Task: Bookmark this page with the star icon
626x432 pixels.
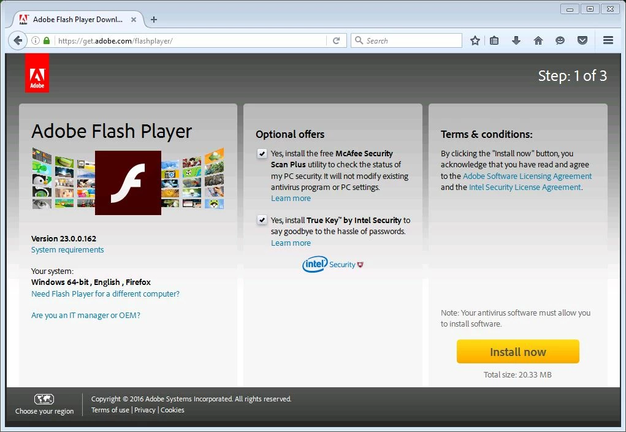Action: point(475,40)
